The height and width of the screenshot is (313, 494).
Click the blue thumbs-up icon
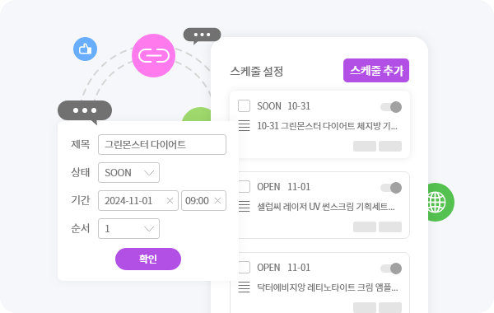click(85, 49)
